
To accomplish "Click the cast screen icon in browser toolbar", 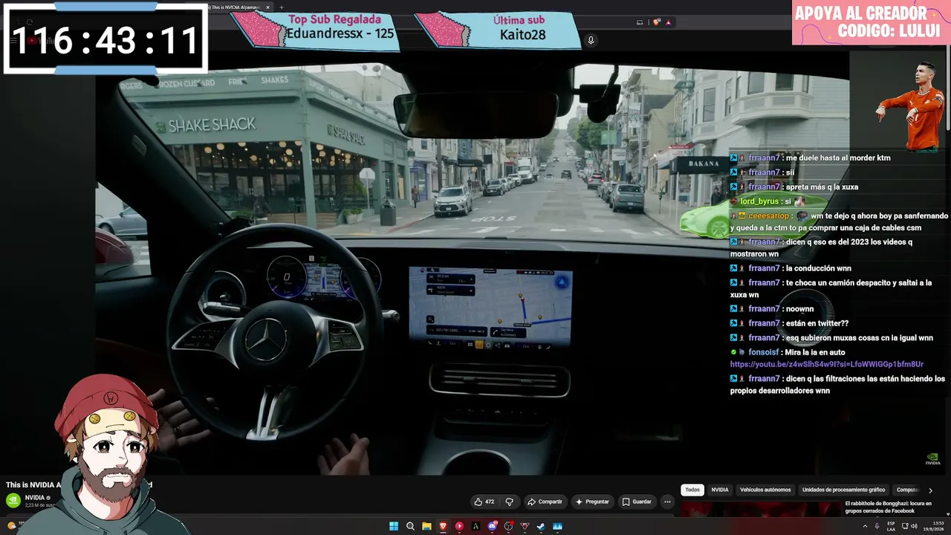I will [640, 22].
